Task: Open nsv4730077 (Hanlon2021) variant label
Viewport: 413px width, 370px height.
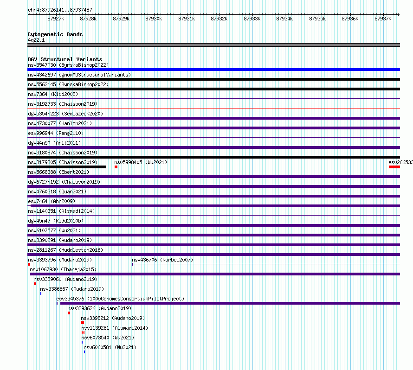Action: click(60, 123)
